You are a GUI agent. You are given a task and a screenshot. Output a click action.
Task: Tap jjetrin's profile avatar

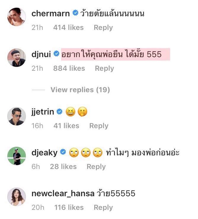[16, 116]
